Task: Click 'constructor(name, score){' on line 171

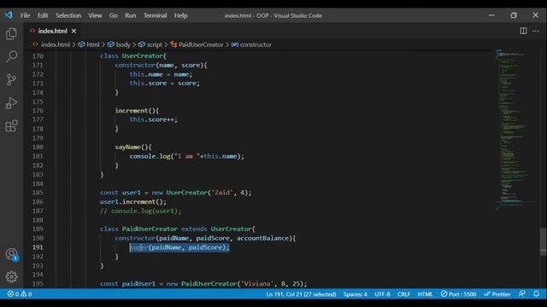Action: click(161, 65)
